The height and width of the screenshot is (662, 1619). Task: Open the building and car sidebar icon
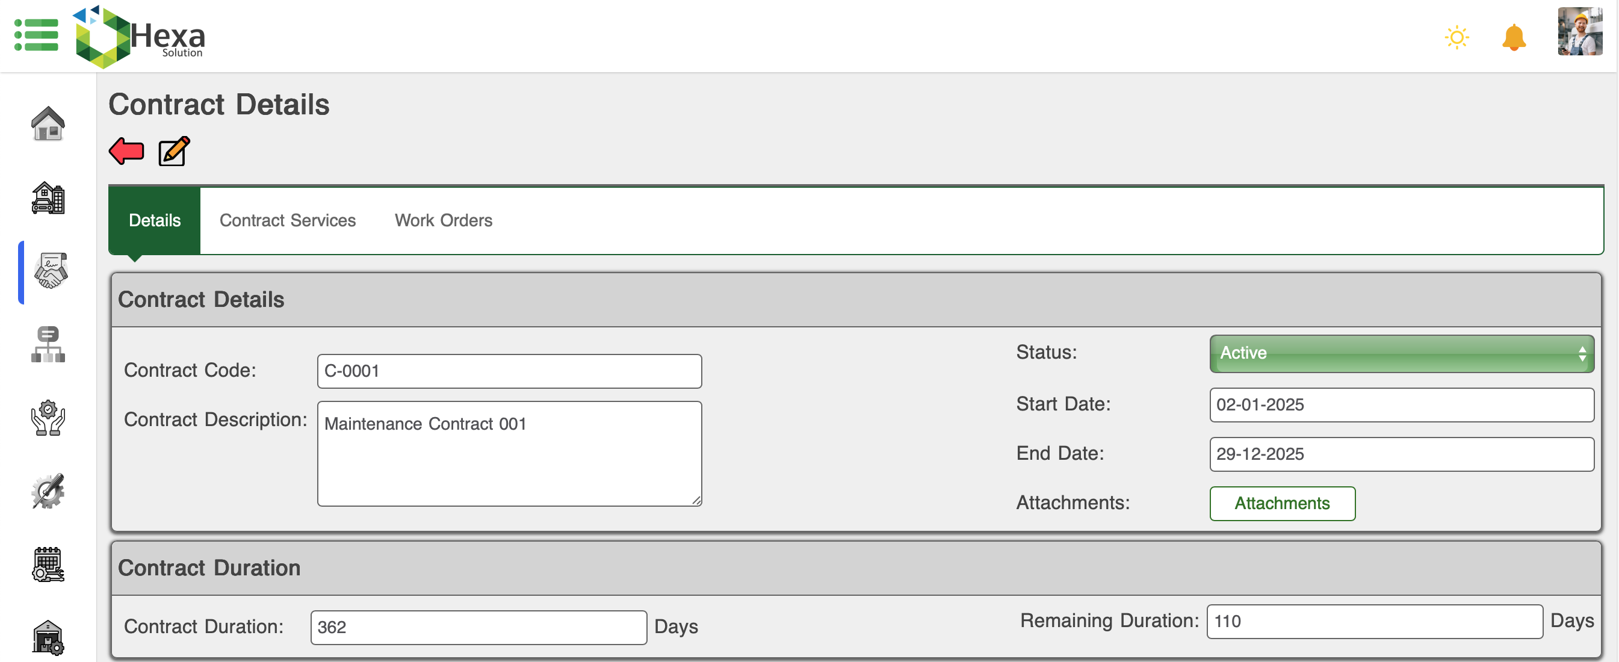coord(48,198)
